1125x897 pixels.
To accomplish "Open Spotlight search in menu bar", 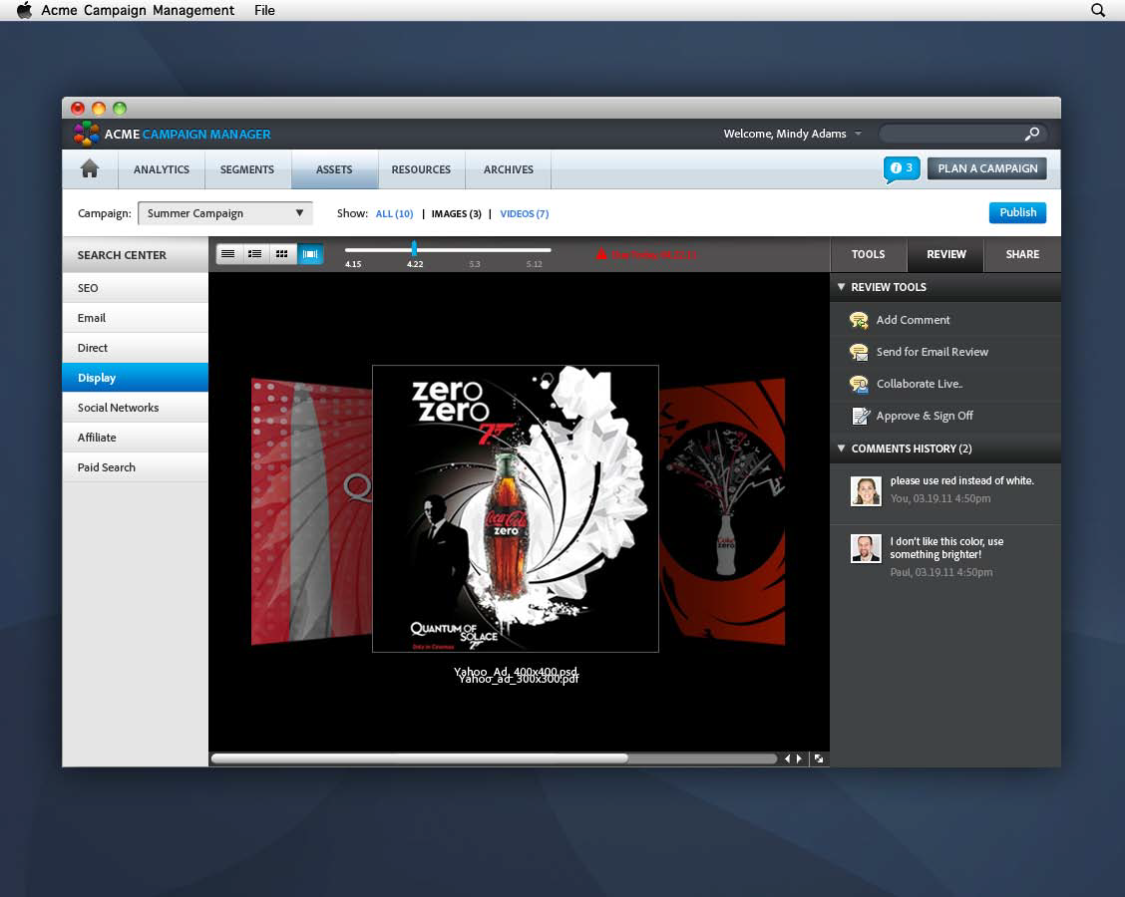I will [1098, 10].
